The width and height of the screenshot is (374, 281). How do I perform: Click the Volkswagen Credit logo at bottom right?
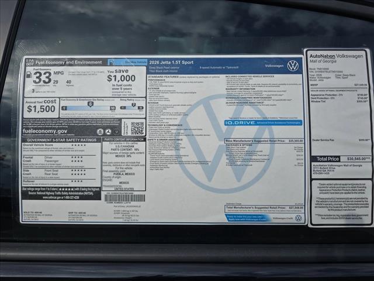click(298, 218)
